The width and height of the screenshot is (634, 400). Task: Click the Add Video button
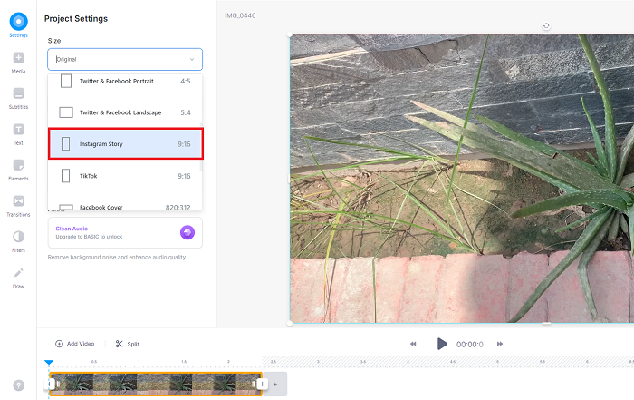click(x=75, y=344)
